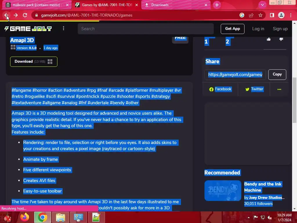The height and width of the screenshot is (223, 297).
Task: Go back with the browser back arrow
Action: coord(6,15)
